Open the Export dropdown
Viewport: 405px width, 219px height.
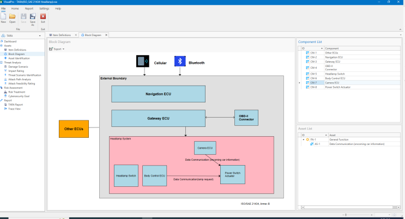[x=57, y=49]
